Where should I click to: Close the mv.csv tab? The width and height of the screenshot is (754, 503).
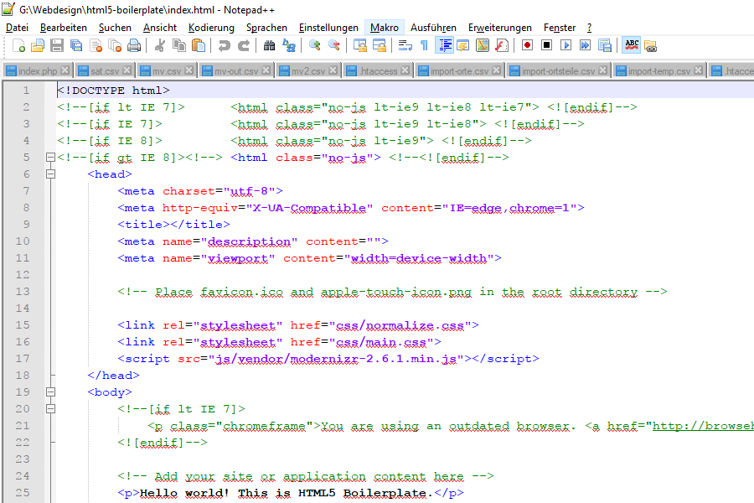tap(189, 70)
